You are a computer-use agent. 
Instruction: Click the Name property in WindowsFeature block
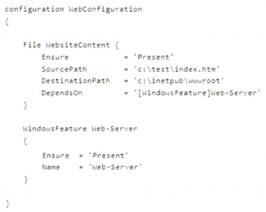[51, 167]
